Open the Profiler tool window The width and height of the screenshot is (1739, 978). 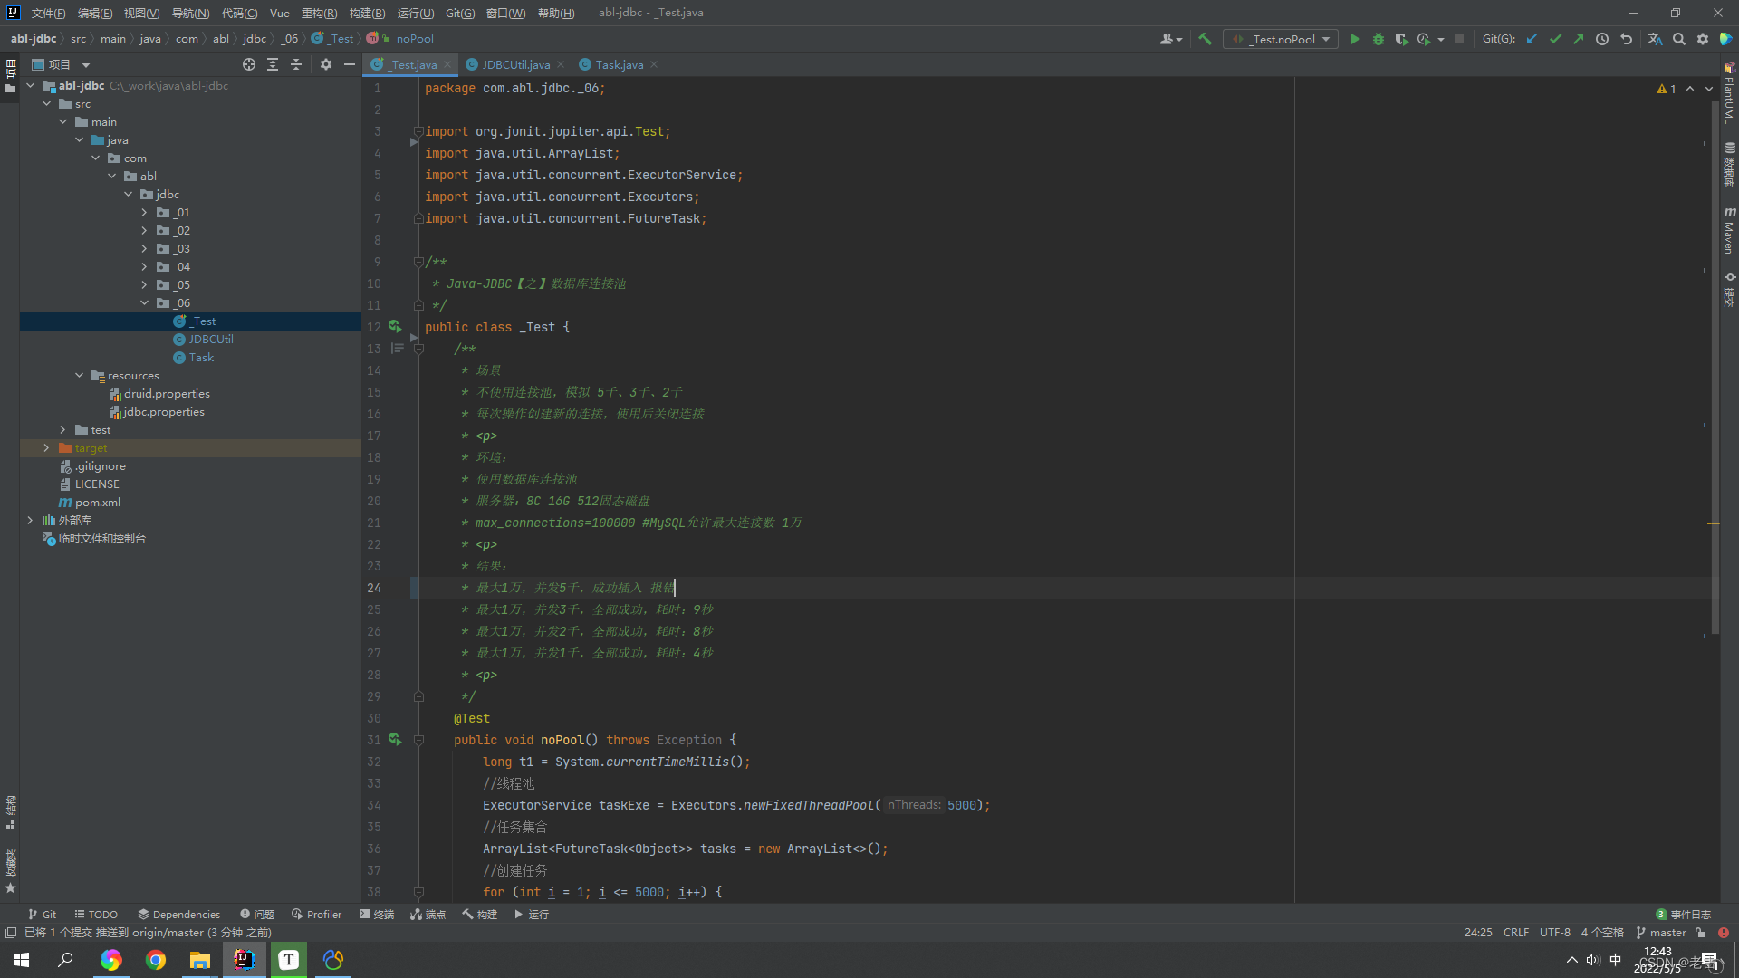pos(316,915)
